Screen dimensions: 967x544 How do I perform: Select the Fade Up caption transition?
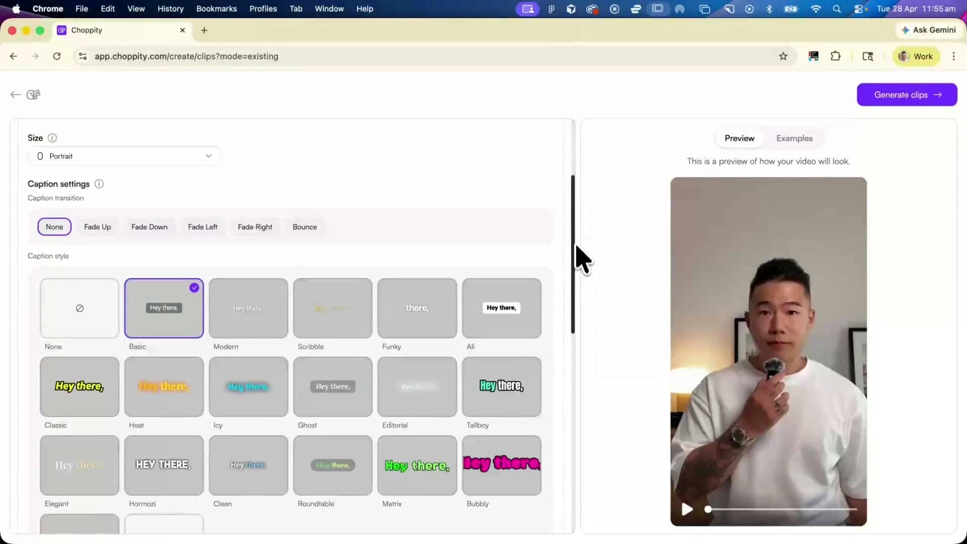point(97,227)
